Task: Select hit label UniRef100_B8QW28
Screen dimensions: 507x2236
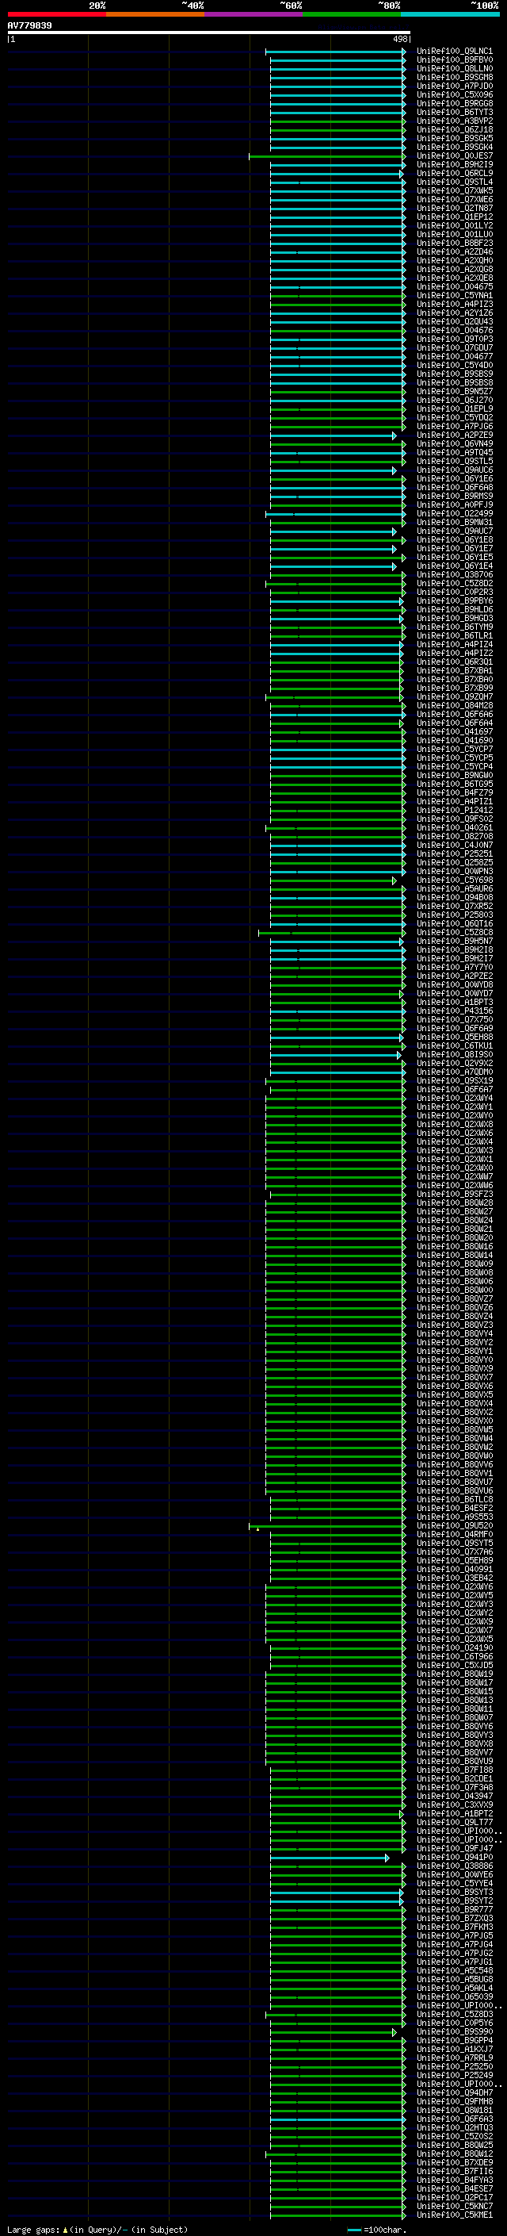Action: [454, 1203]
